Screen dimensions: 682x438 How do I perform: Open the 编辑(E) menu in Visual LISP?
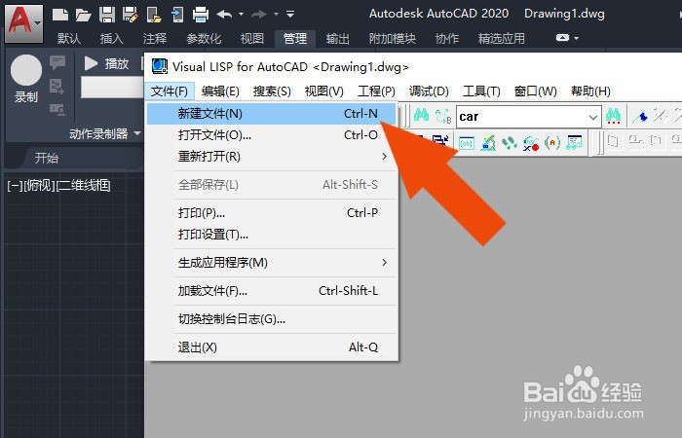tap(220, 91)
